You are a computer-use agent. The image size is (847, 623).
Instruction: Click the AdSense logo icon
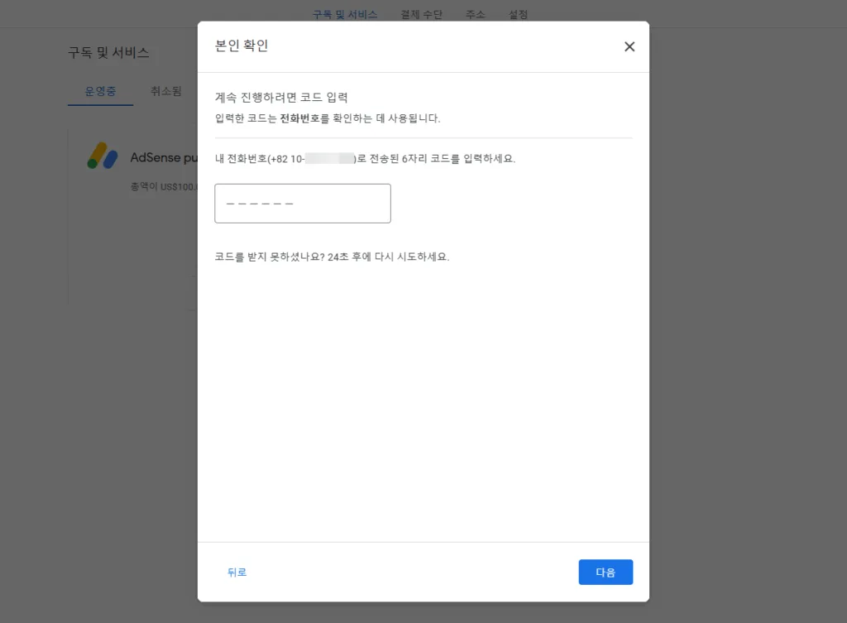(103, 156)
